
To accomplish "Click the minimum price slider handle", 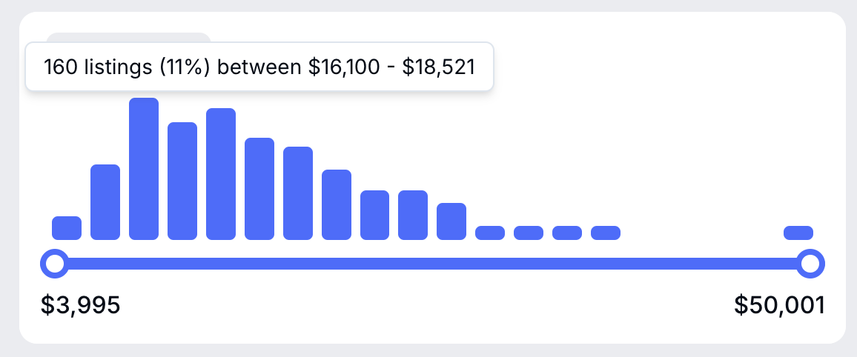I will coord(54,263).
